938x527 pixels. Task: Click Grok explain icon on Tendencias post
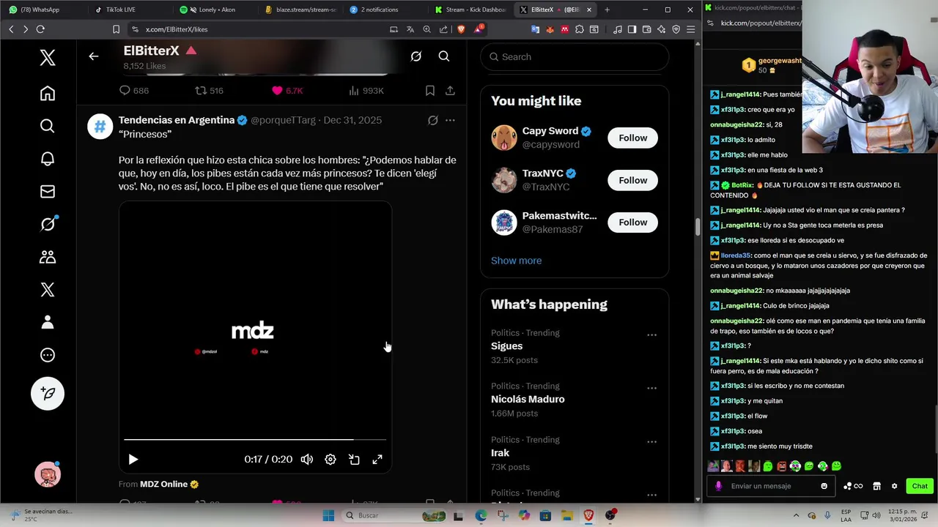pyautogui.click(x=433, y=120)
